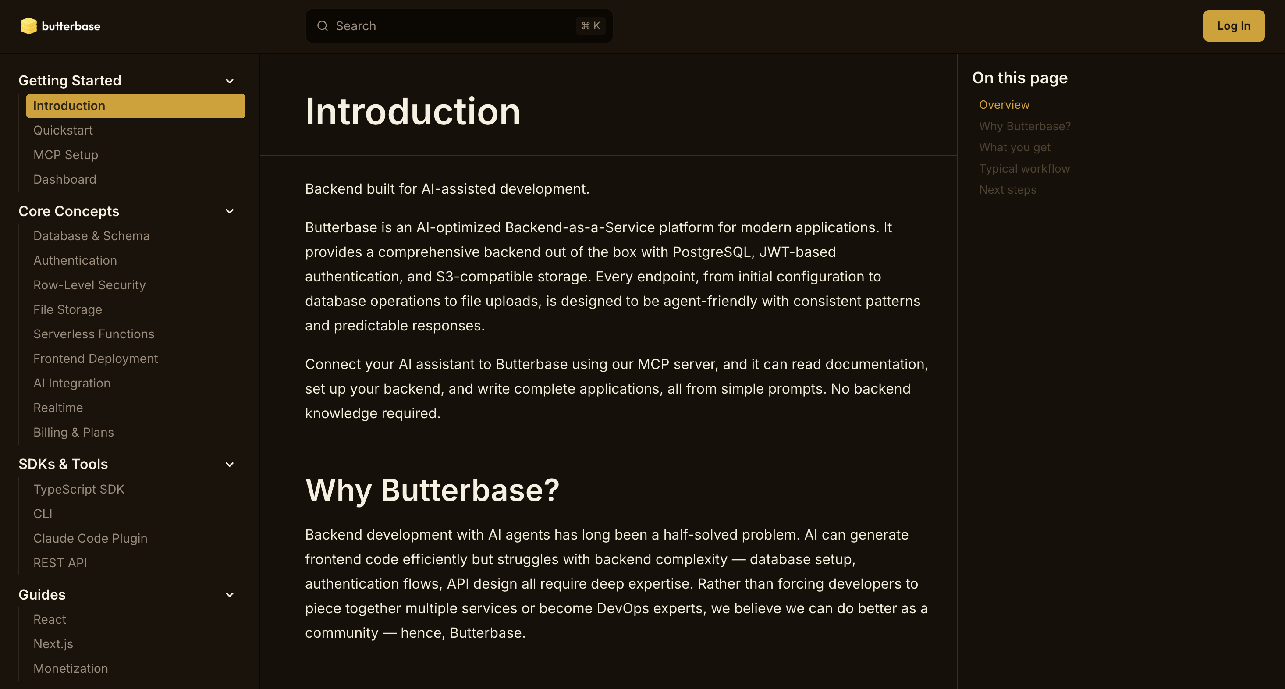The width and height of the screenshot is (1285, 689).
Task: Collapse the Core Concepts section
Action: point(230,211)
